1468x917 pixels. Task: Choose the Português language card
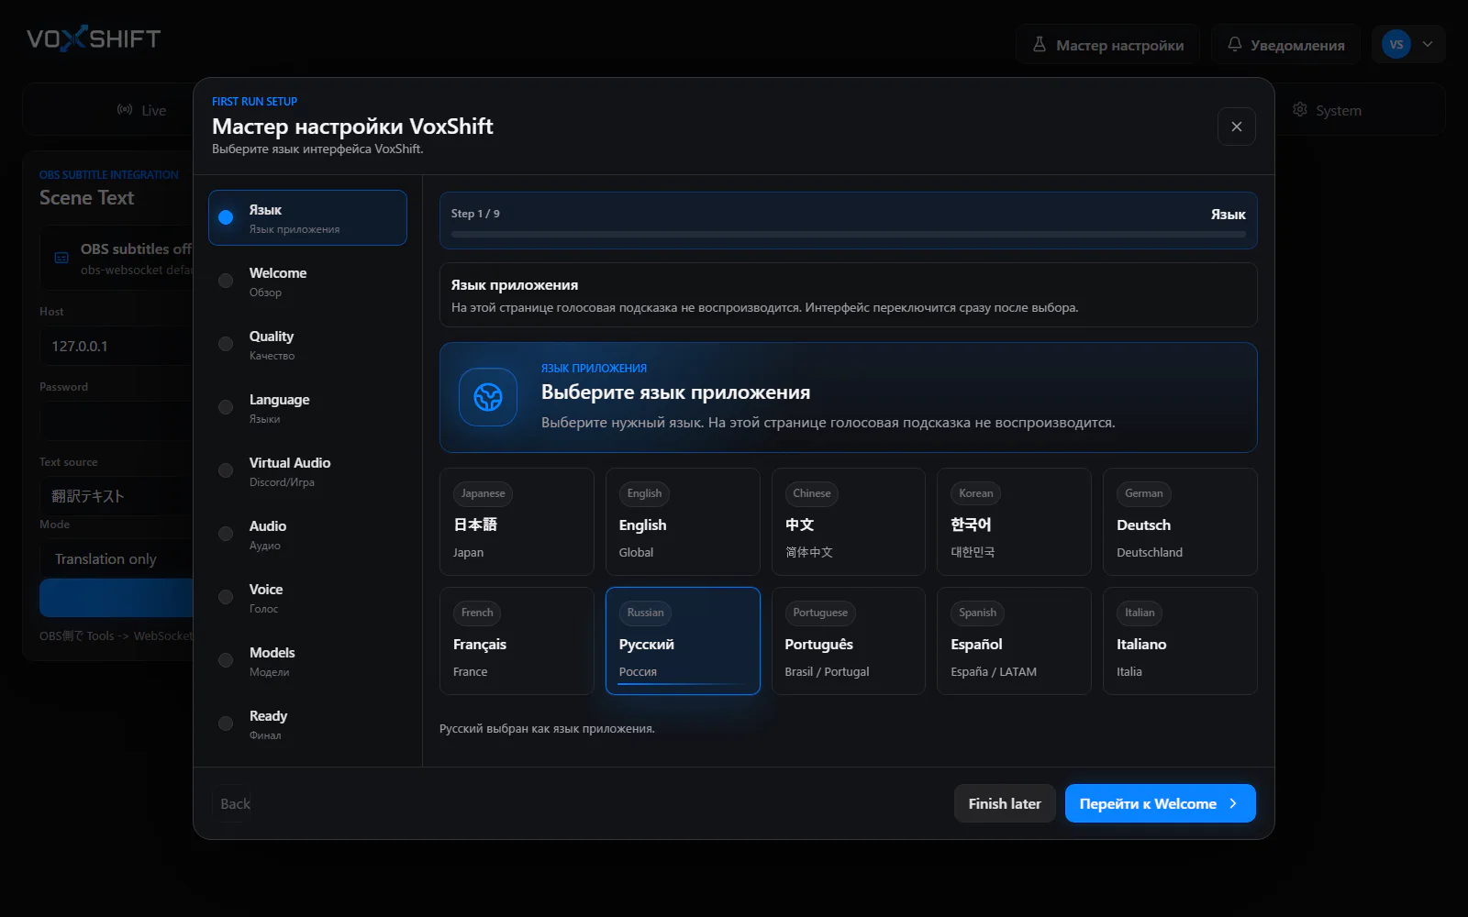point(849,641)
